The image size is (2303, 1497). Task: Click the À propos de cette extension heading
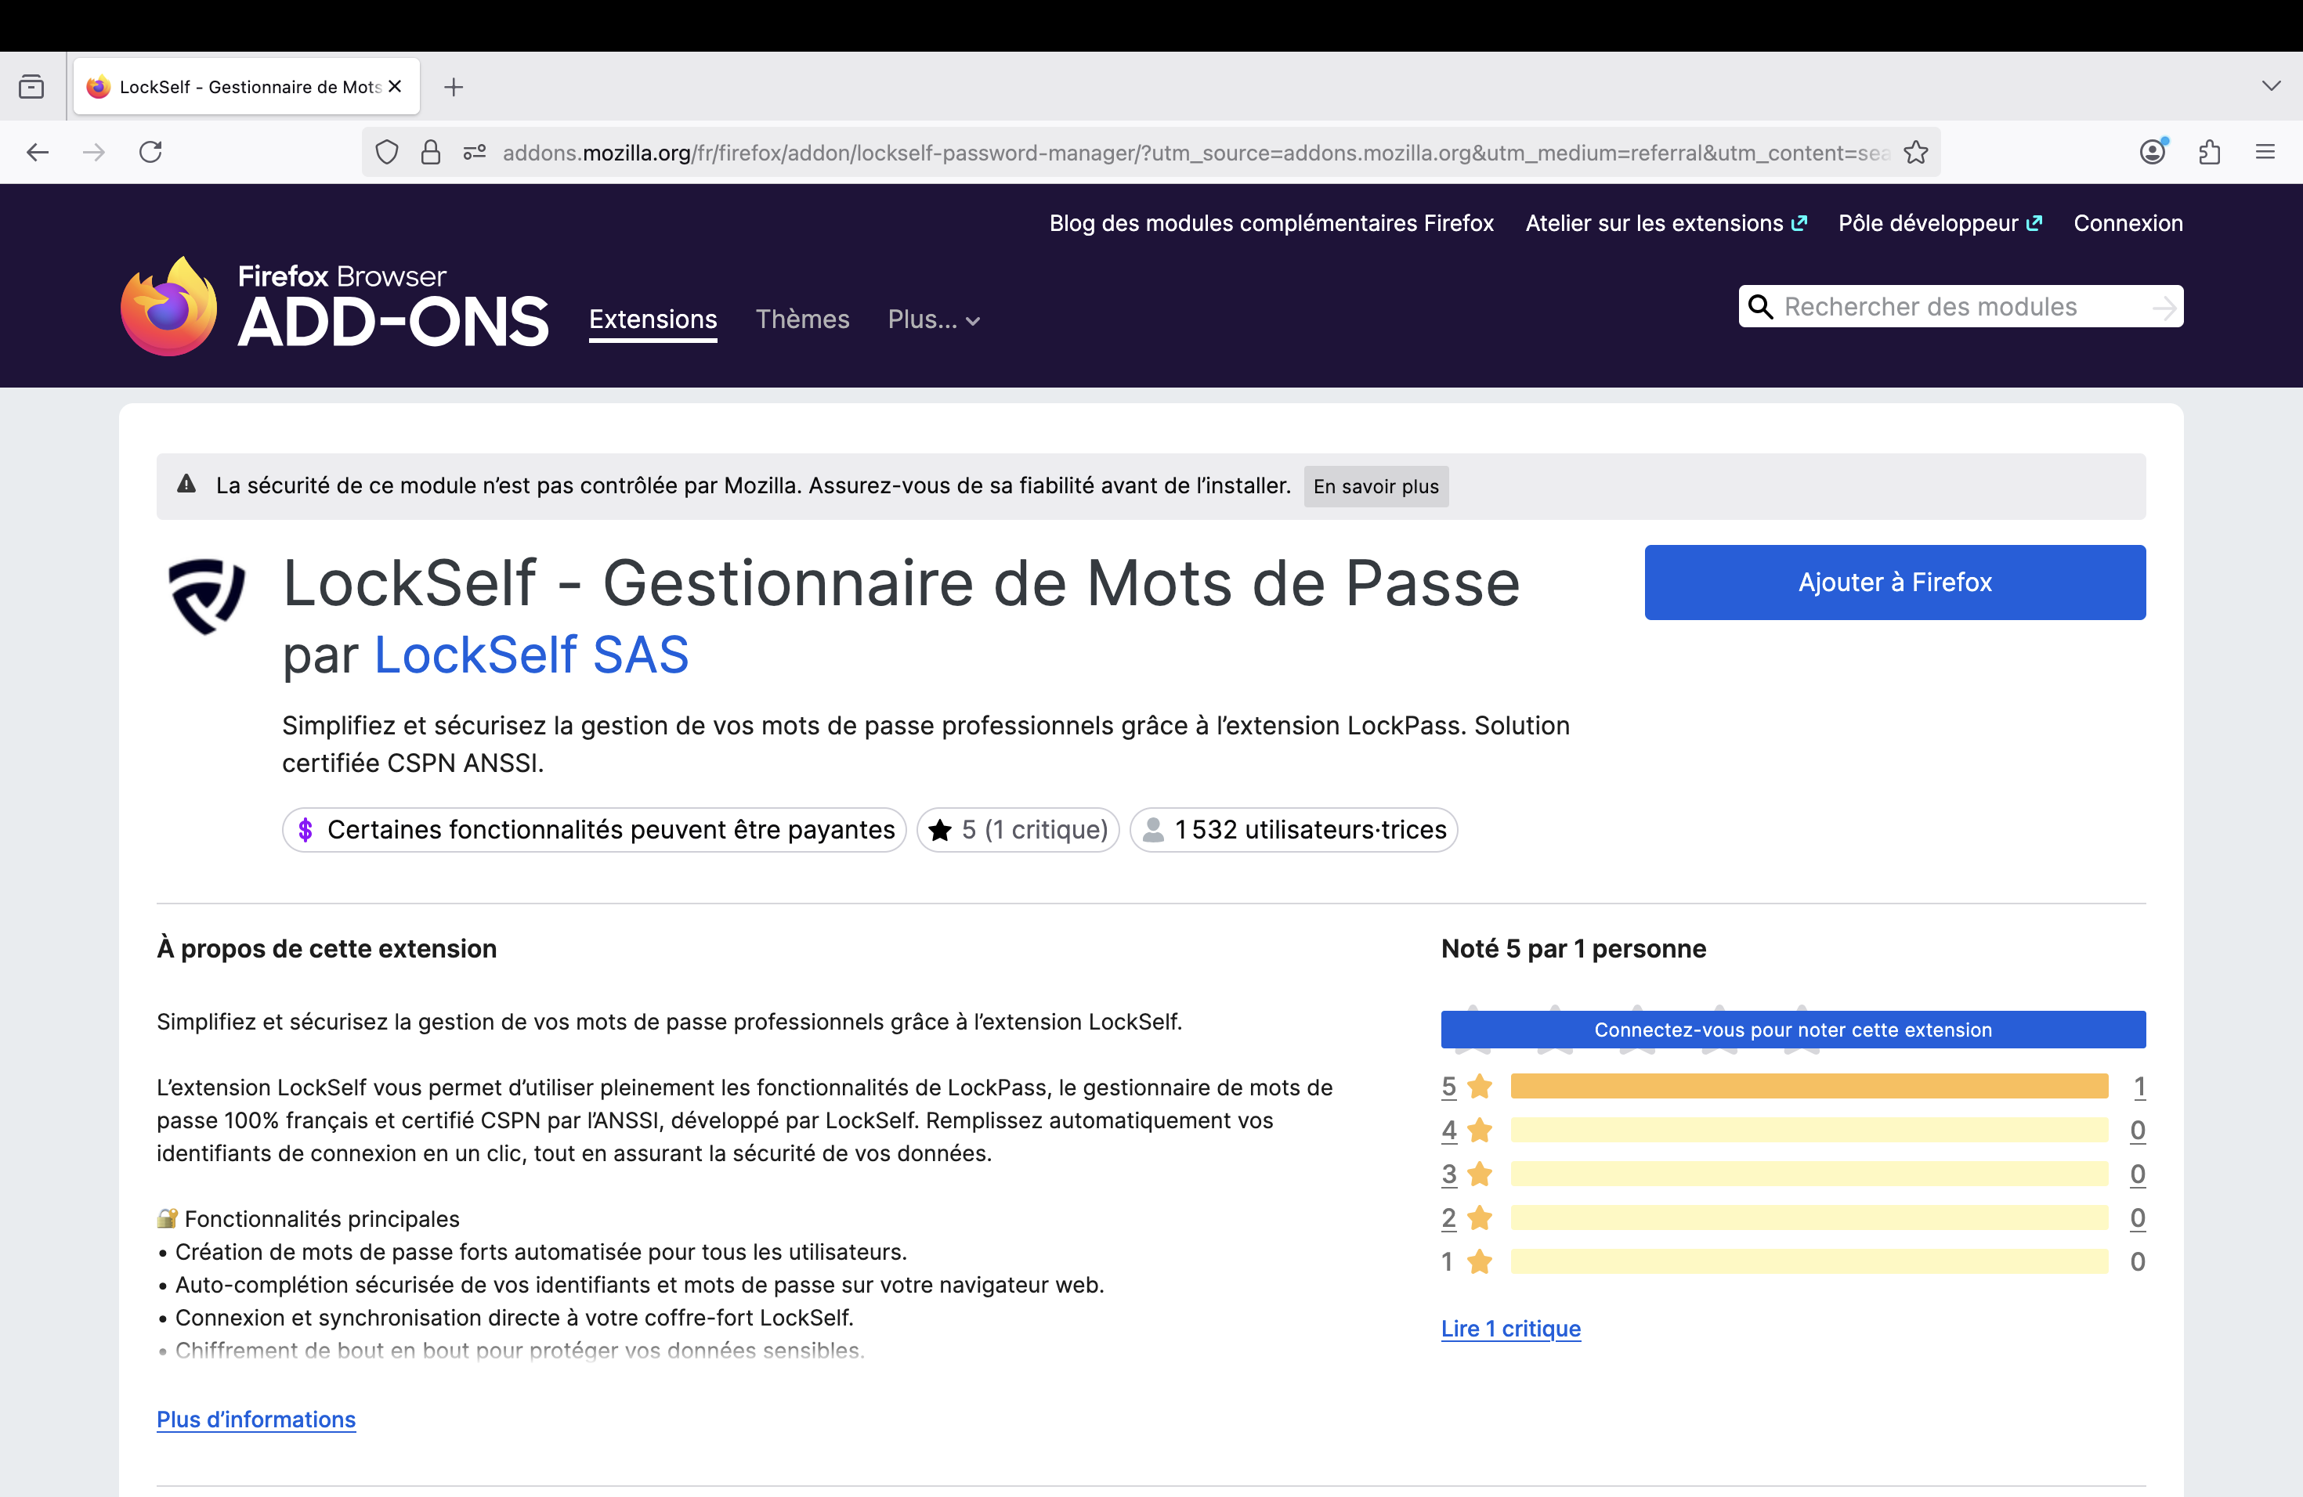[x=327, y=949]
